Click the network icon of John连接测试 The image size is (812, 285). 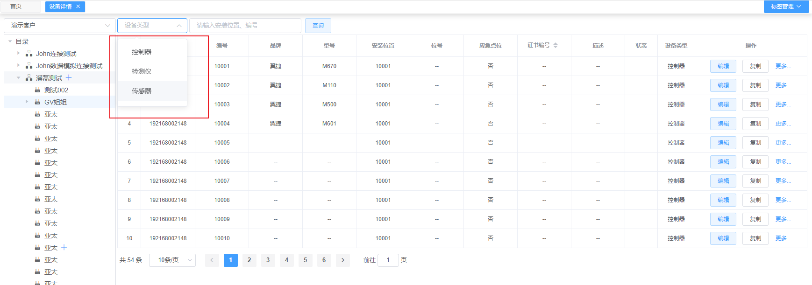tap(29, 54)
